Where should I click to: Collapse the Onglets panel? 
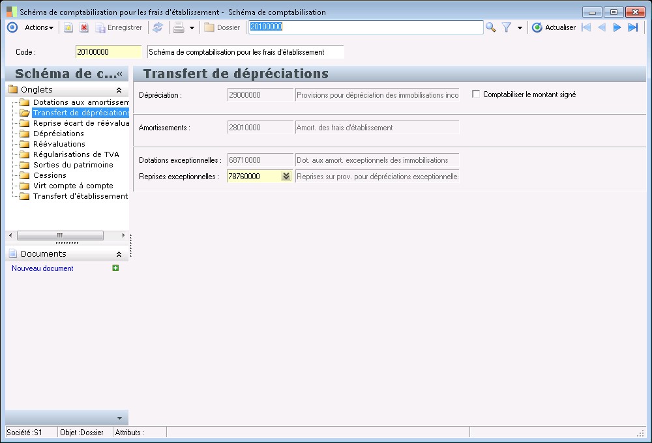(x=120, y=89)
